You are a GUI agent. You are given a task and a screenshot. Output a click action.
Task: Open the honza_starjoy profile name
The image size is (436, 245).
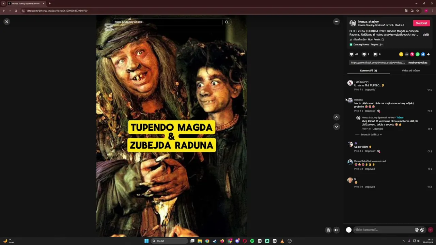[x=368, y=21]
